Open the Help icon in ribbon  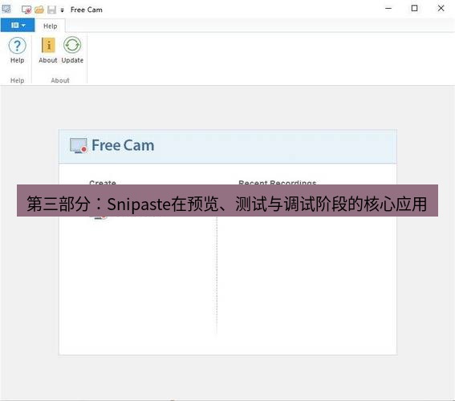[x=17, y=46]
